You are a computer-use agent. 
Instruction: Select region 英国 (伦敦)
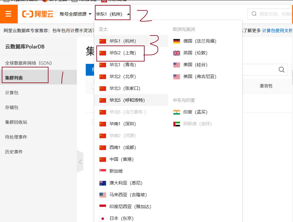(x=205, y=53)
